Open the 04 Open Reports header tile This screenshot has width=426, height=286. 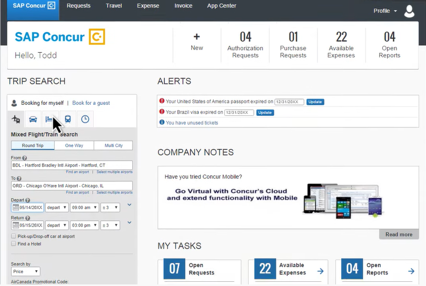pos(389,45)
